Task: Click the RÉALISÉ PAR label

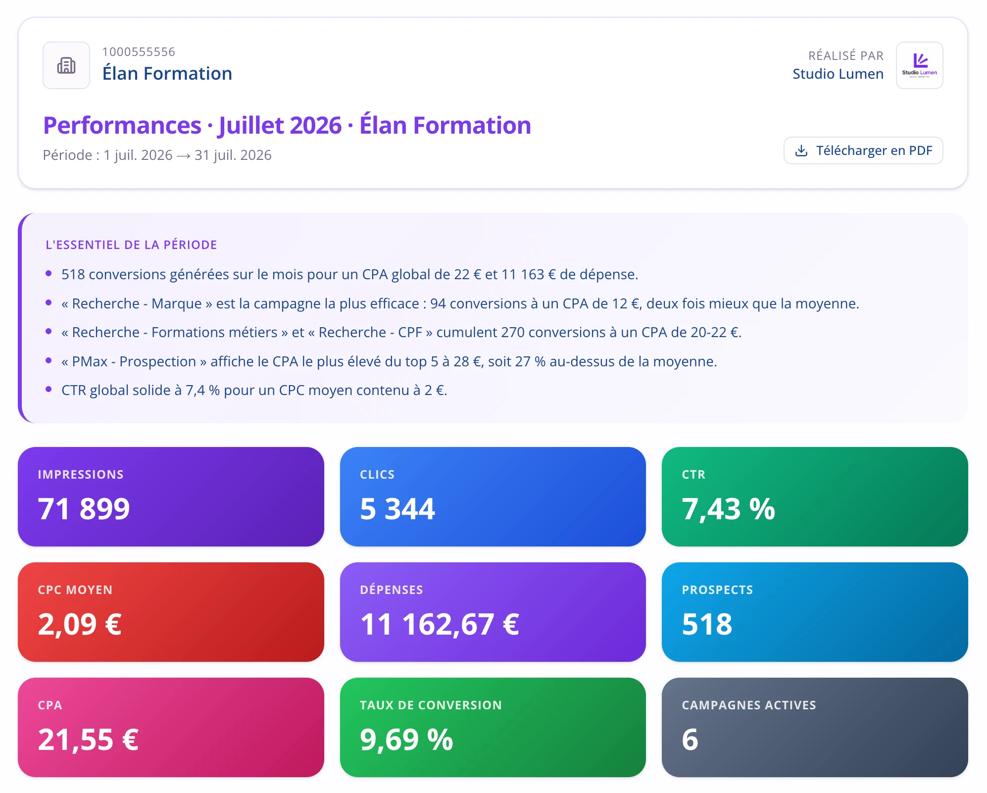Action: click(845, 55)
